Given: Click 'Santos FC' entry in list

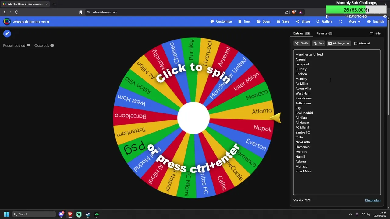Looking at the screenshot, I should click(303, 132).
